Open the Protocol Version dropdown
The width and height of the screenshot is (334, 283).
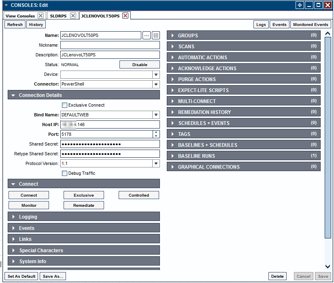[x=156, y=163]
